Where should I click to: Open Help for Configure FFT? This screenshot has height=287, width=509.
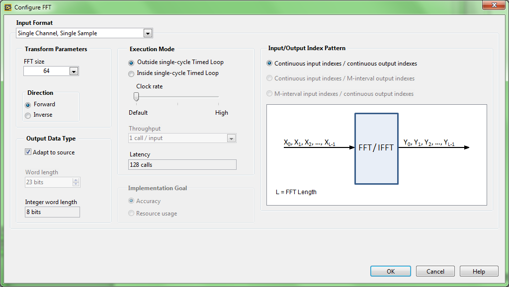coord(479,272)
